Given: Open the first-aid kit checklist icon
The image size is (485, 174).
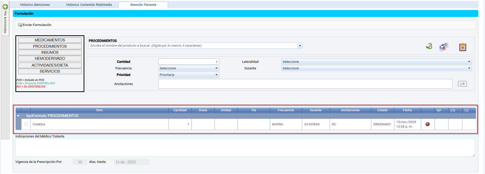Looking at the screenshot, I should 444,47.
